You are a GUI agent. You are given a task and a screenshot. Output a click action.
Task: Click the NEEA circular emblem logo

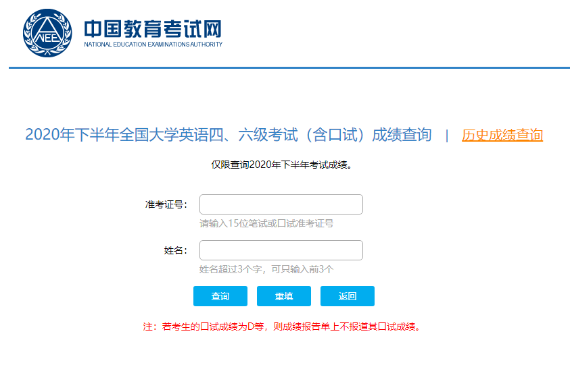[46, 33]
